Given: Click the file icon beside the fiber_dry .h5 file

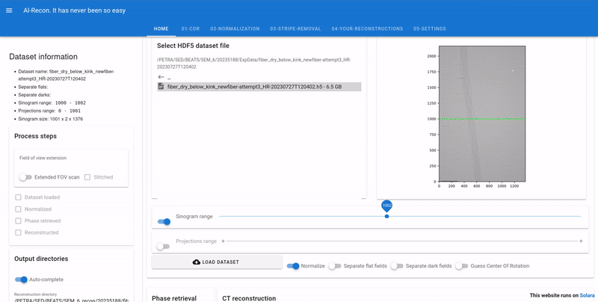Looking at the screenshot, I should pos(161,87).
